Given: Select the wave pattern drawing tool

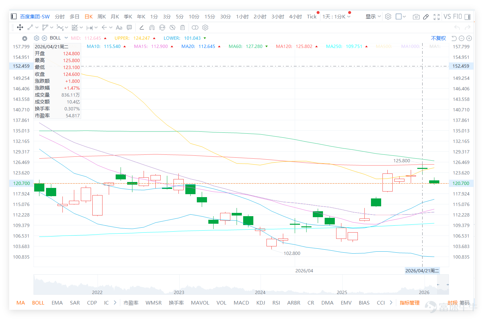Looking at the screenshot, I should tap(60, 28).
